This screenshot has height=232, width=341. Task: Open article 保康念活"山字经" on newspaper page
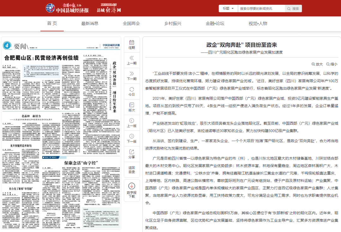(81, 163)
